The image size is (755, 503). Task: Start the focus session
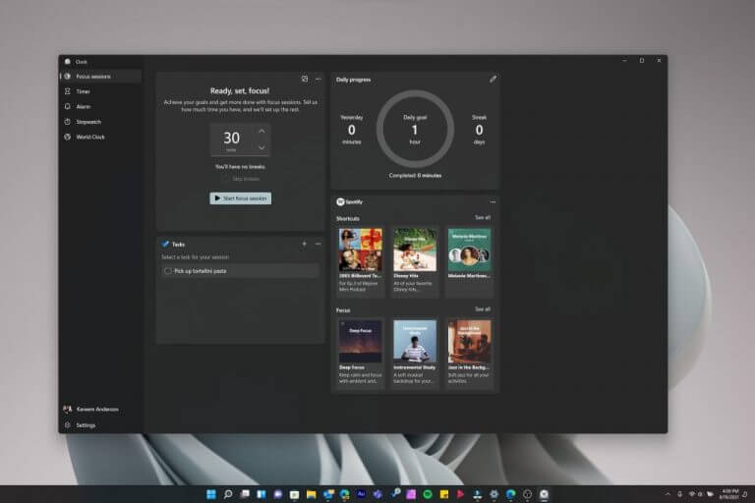click(x=240, y=198)
